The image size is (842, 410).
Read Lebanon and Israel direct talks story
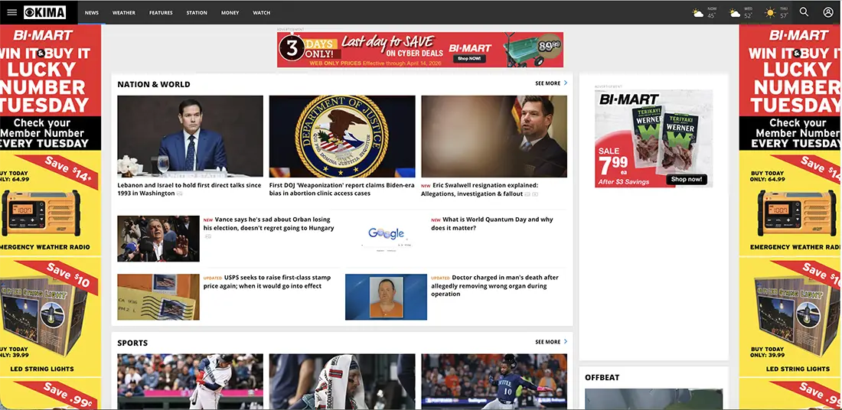point(189,190)
